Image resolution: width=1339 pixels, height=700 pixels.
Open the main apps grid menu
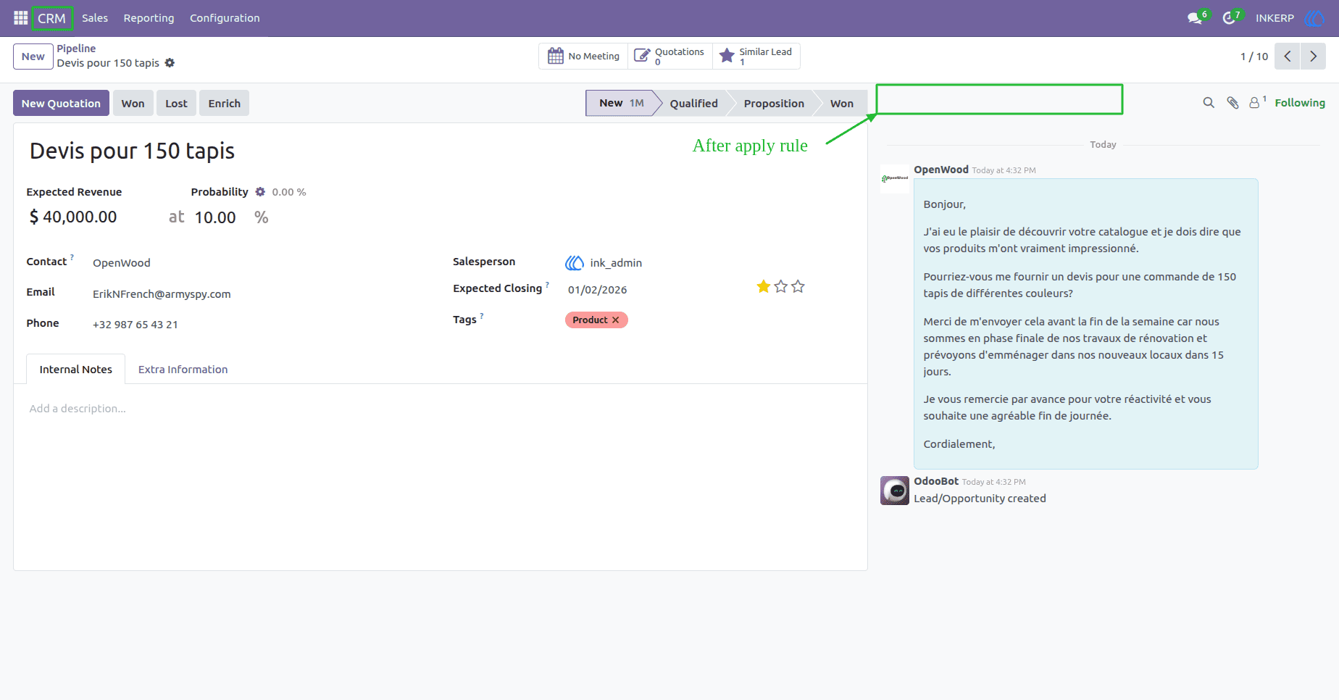click(20, 18)
